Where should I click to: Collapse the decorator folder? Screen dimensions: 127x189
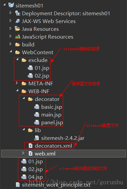[24, 98]
